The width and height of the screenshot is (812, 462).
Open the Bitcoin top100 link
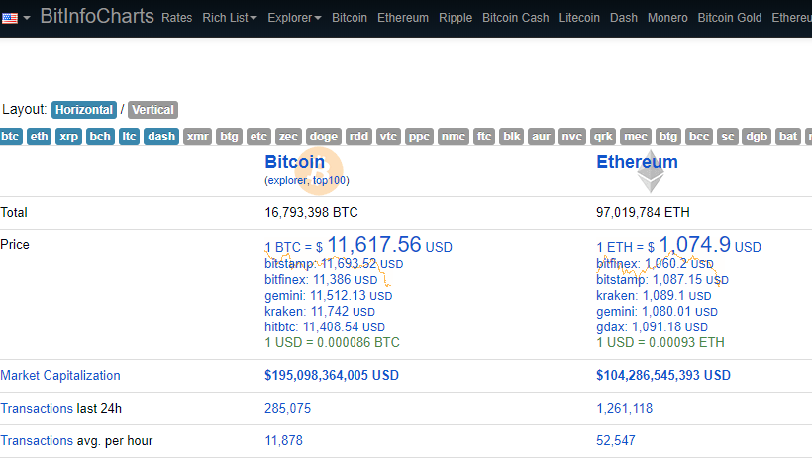click(330, 181)
